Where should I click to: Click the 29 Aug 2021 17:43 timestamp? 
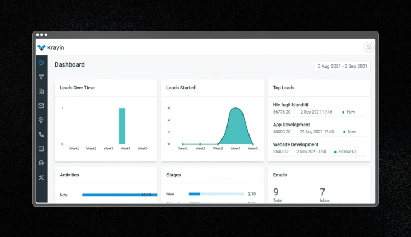coord(317,132)
